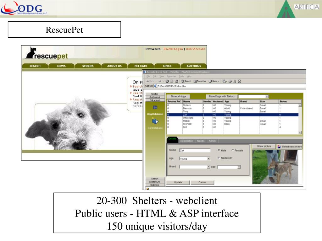Click the Select new picture icon
Viewport: 322px width, 241px height.
pyautogui.click(x=279, y=147)
